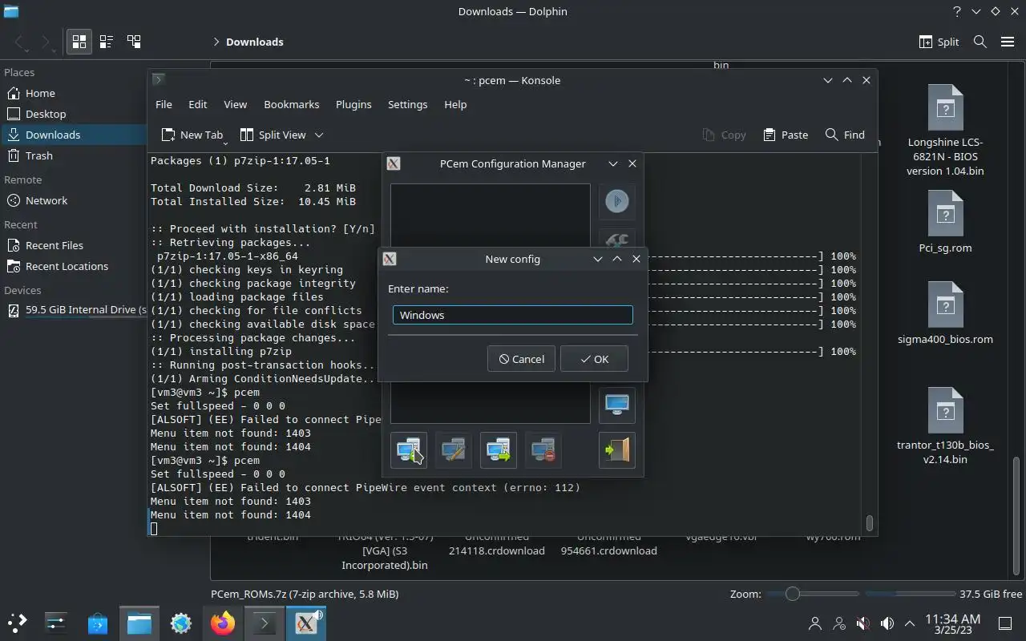Open the Home place in sidebar
This screenshot has width=1026, height=641.
click(73, 93)
